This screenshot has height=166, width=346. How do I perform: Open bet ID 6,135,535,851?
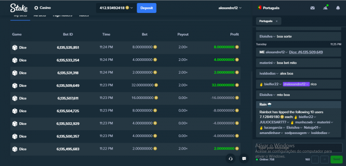pos(68,48)
